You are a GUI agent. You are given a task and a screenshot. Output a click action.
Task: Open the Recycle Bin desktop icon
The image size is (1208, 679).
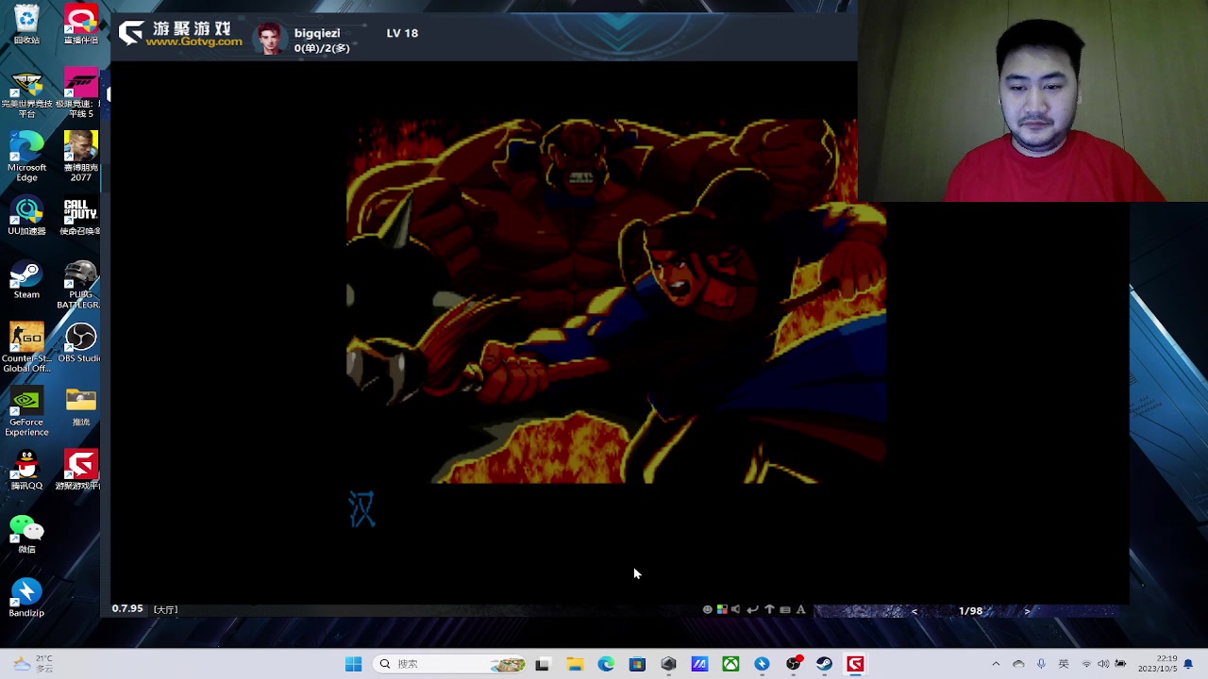point(26,25)
